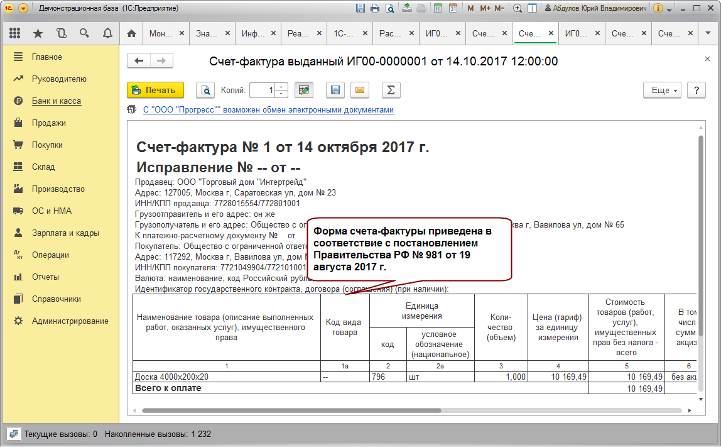This screenshot has width=721, height=447.
Task: Navigate forward with right arrow button
Action: pos(161,60)
